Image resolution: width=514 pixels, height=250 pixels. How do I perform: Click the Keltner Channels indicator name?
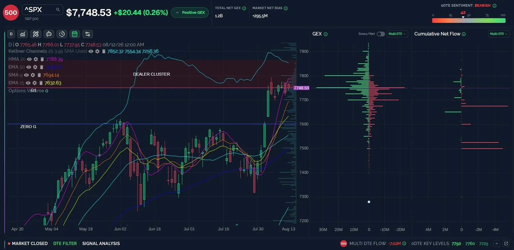pos(28,51)
